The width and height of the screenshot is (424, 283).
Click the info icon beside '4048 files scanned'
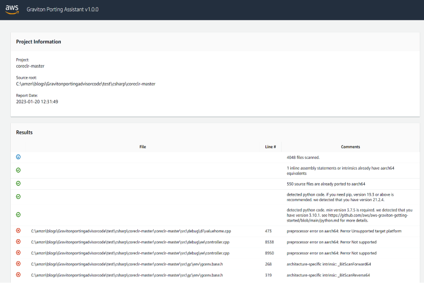coord(18,157)
